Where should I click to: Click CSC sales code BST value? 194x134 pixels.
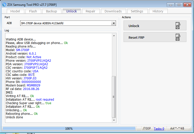point(31,75)
